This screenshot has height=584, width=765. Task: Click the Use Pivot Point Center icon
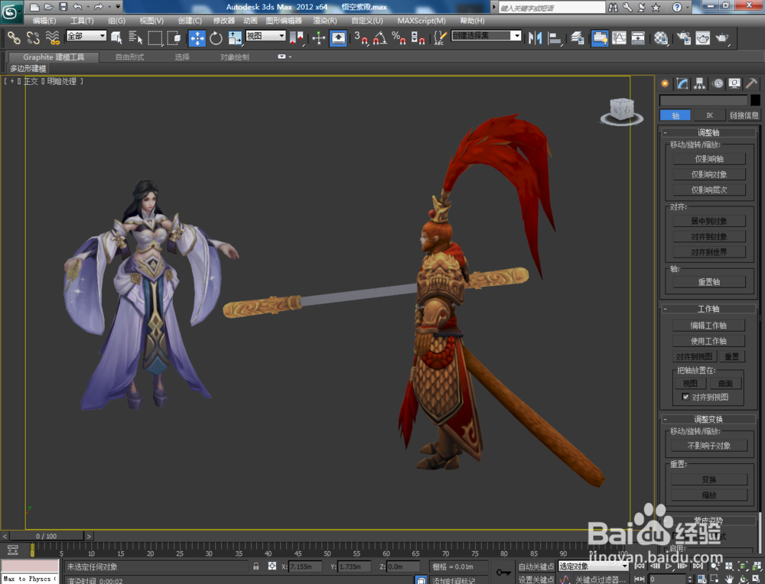[296, 37]
